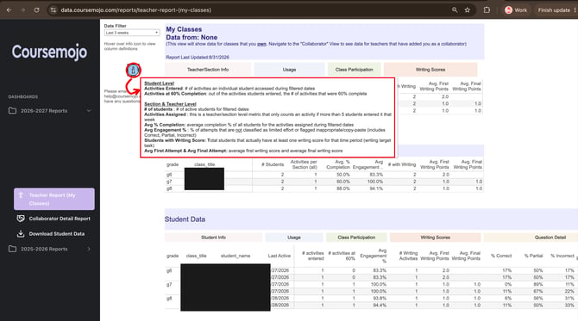Click Writing Scores header in Student Data
578x321 pixels.
436,238
